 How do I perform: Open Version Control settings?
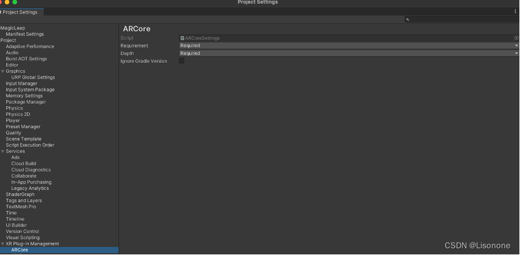point(22,232)
